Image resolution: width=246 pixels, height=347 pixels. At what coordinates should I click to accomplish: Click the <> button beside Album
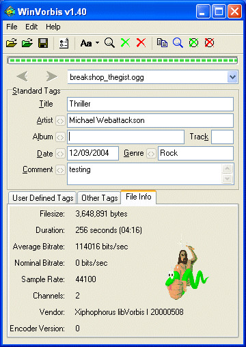60,137
